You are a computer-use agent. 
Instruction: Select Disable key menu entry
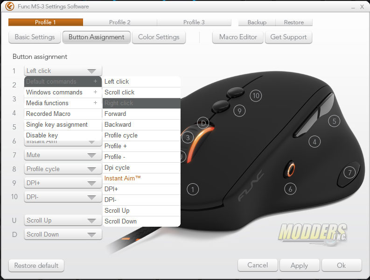[x=63, y=135]
